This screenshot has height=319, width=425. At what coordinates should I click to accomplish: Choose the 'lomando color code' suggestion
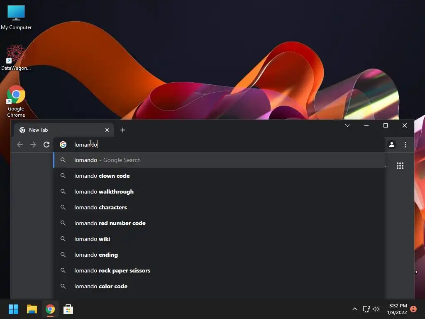(219, 286)
